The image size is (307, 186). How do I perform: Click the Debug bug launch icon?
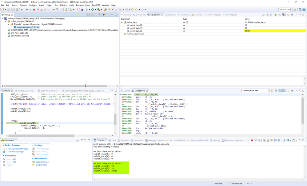point(86,10)
